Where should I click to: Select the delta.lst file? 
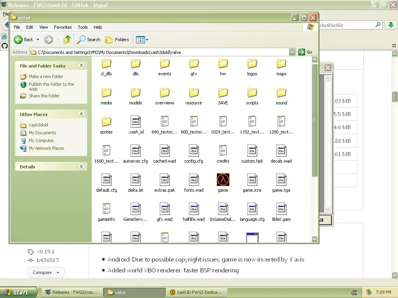(136, 184)
